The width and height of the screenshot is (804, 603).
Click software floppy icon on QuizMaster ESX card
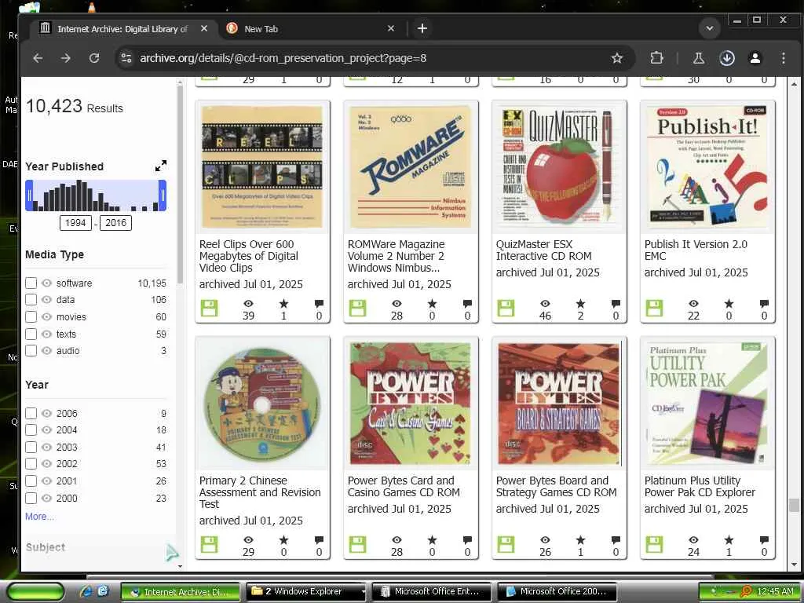(506, 308)
